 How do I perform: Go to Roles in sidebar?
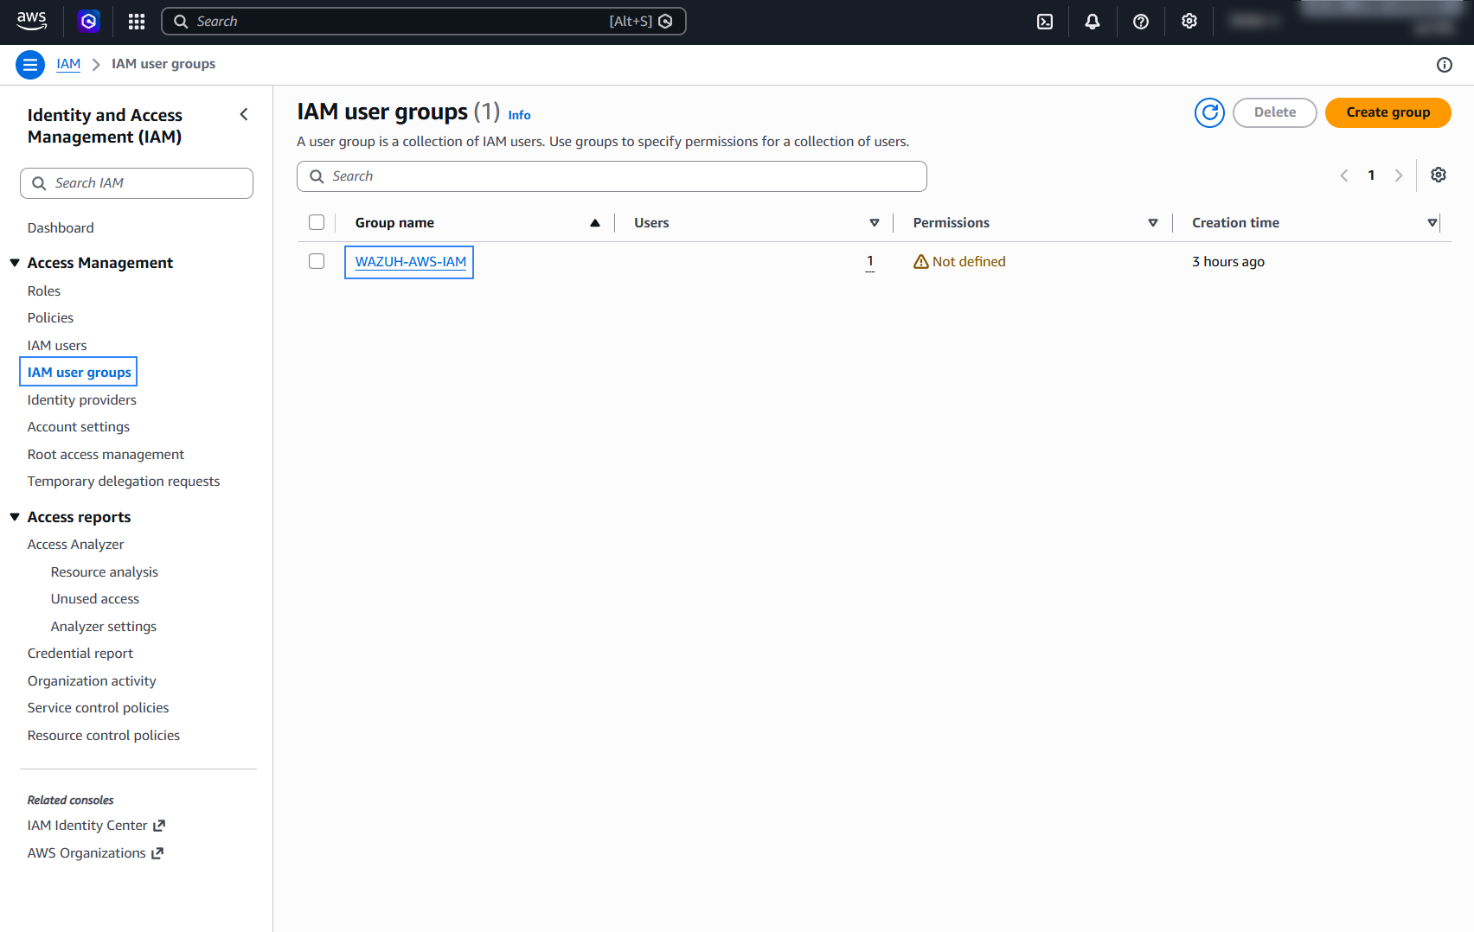[x=44, y=291]
